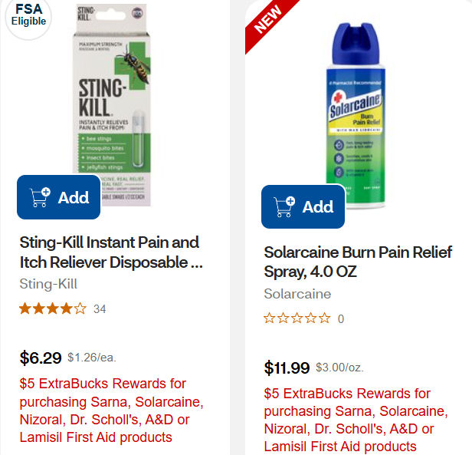View Sting-Kill star rating
472x455 pixels.
point(52,309)
